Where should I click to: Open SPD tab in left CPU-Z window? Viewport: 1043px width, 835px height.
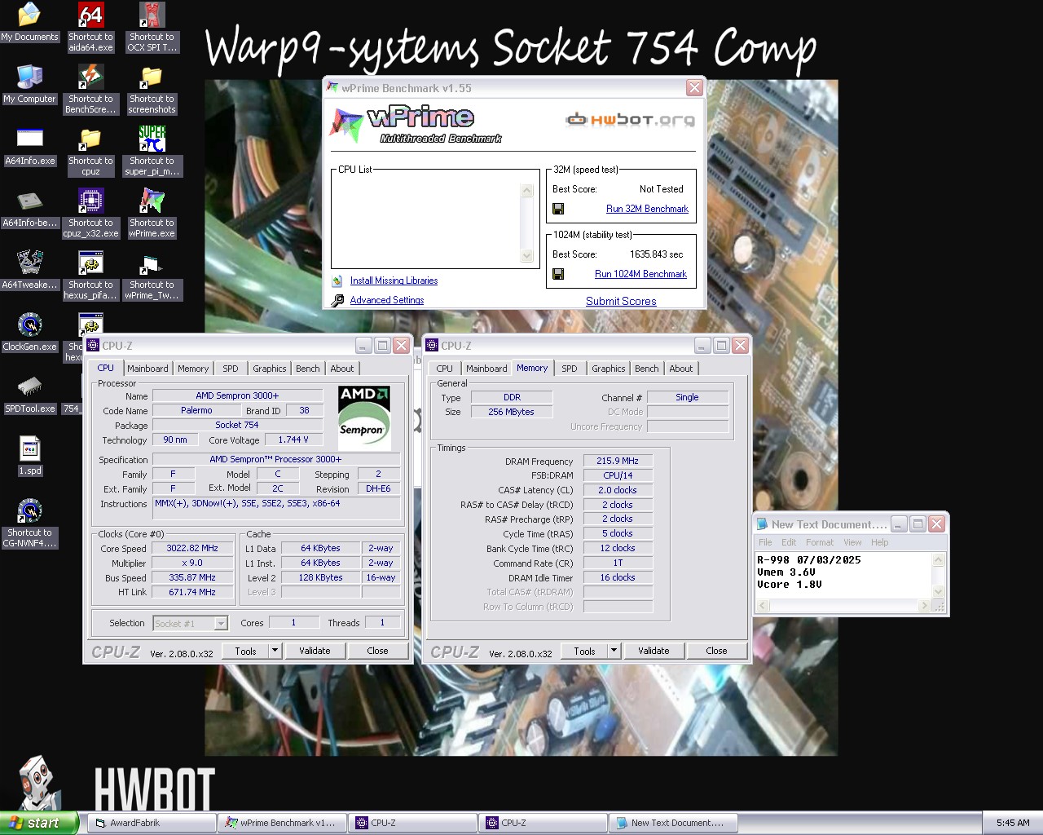coord(231,369)
